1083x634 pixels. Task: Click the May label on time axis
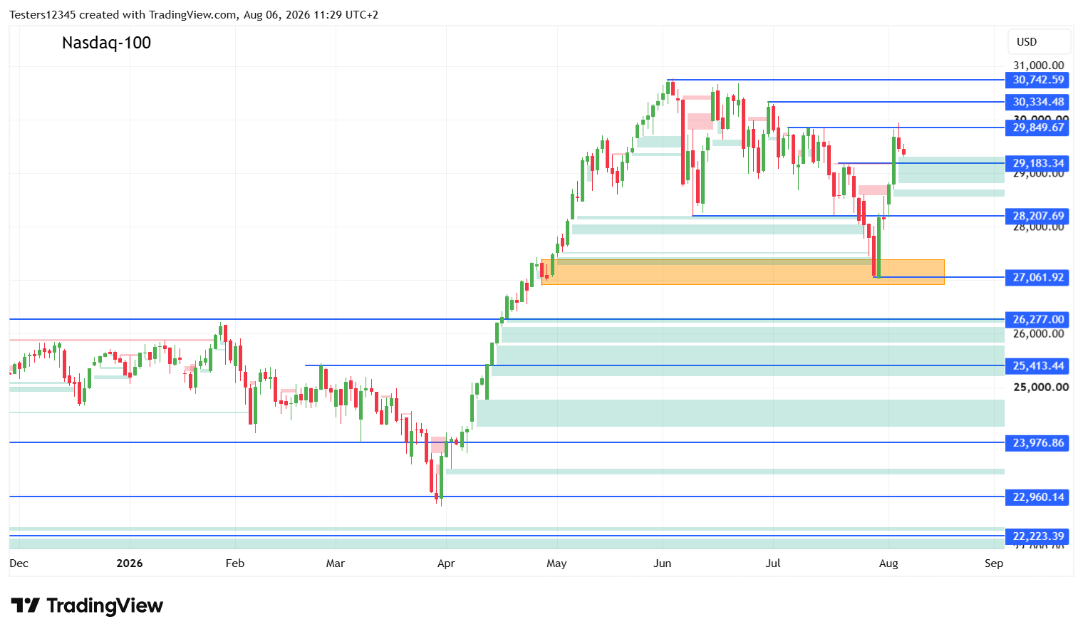pyautogui.click(x=556, y=563)
